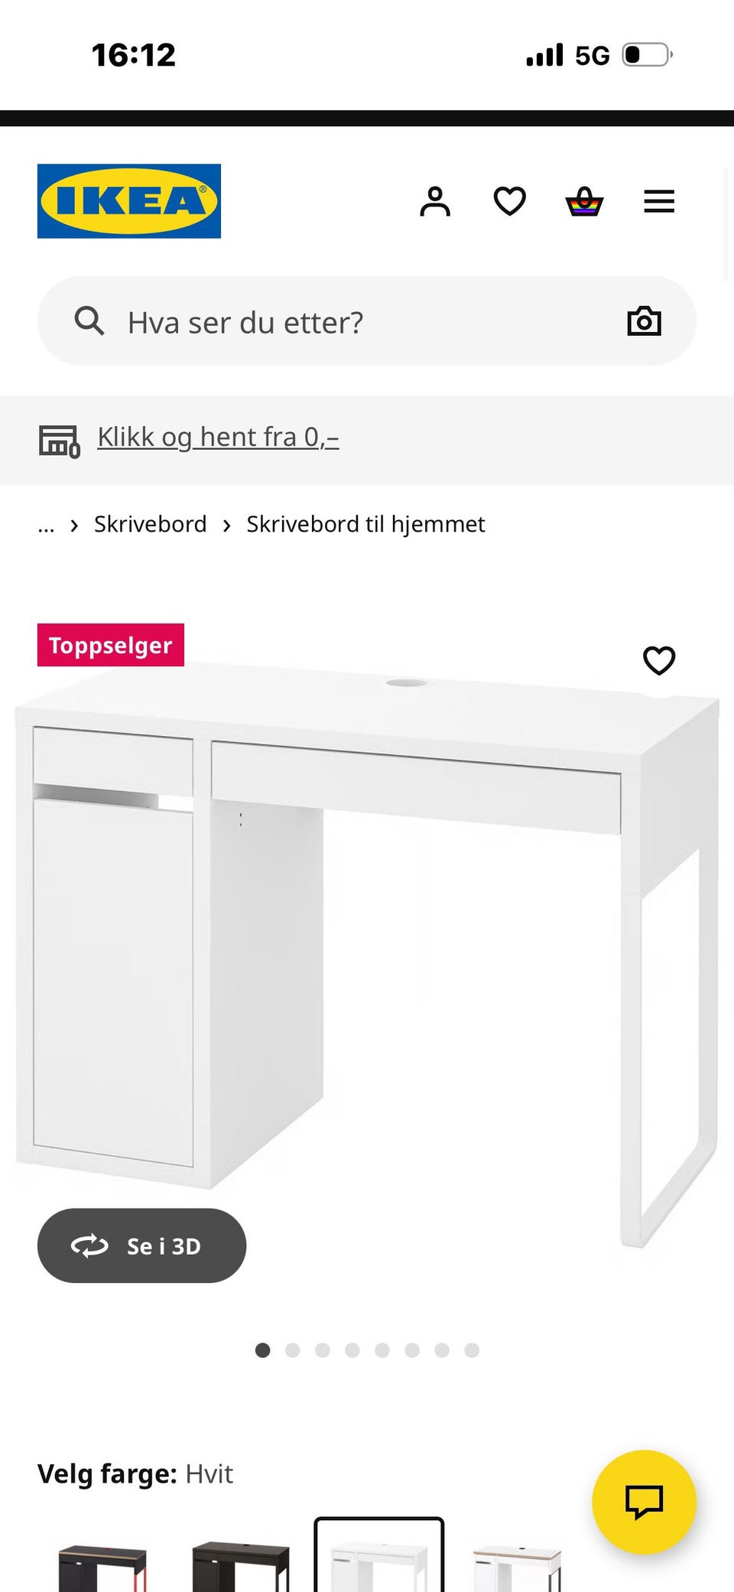Choose the black-brown desk color variant
The image size is (734, 1592).
coord(241,1568)
